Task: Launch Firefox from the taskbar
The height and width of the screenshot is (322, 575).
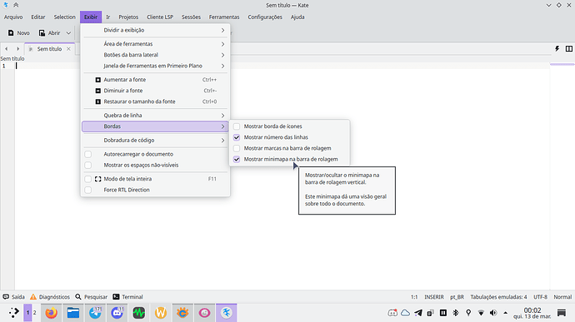Action: 52,313
